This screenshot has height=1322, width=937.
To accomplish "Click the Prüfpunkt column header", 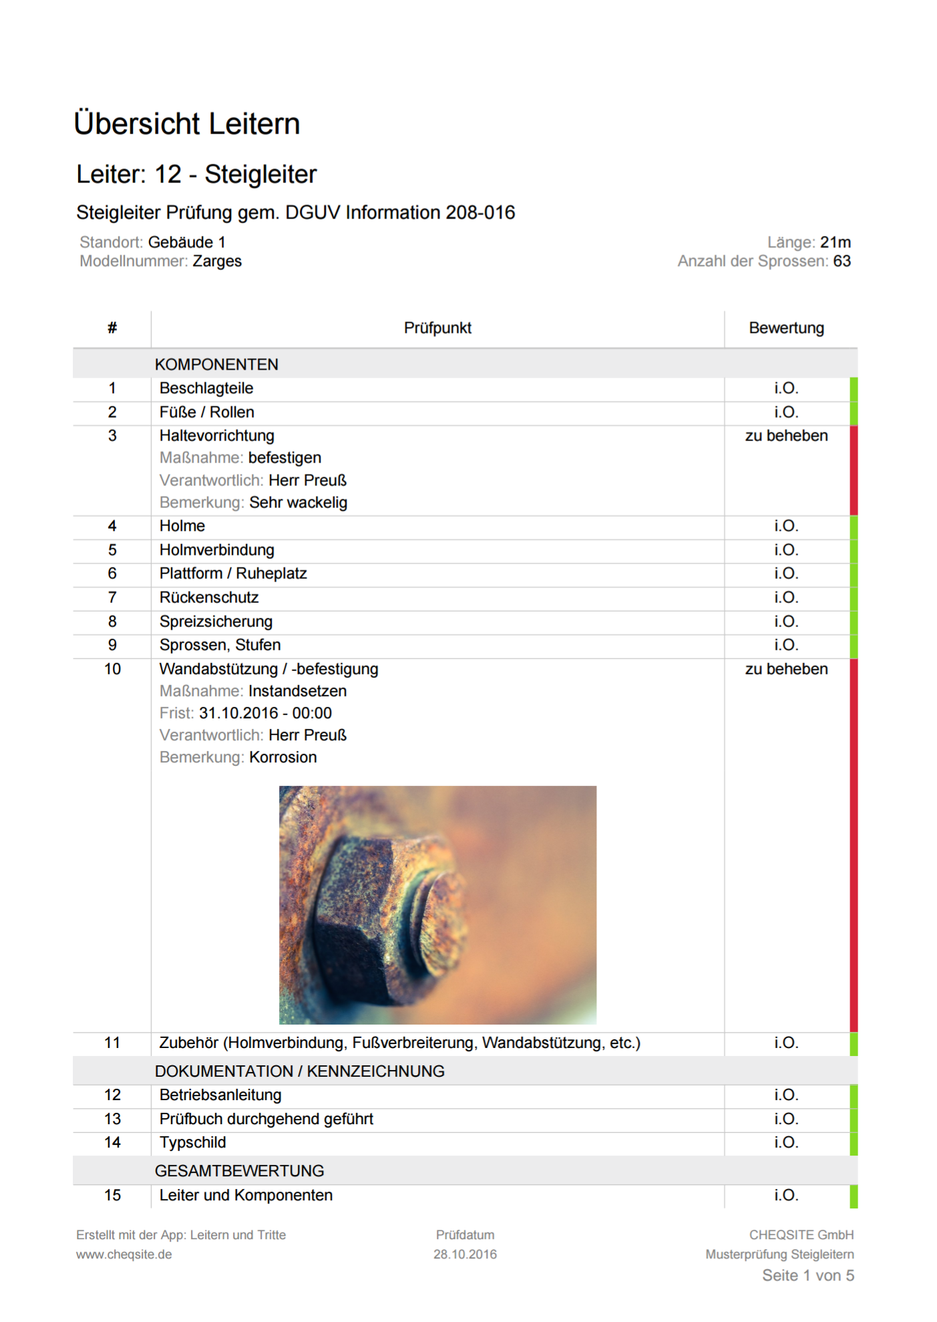I will tap(437, 328).
